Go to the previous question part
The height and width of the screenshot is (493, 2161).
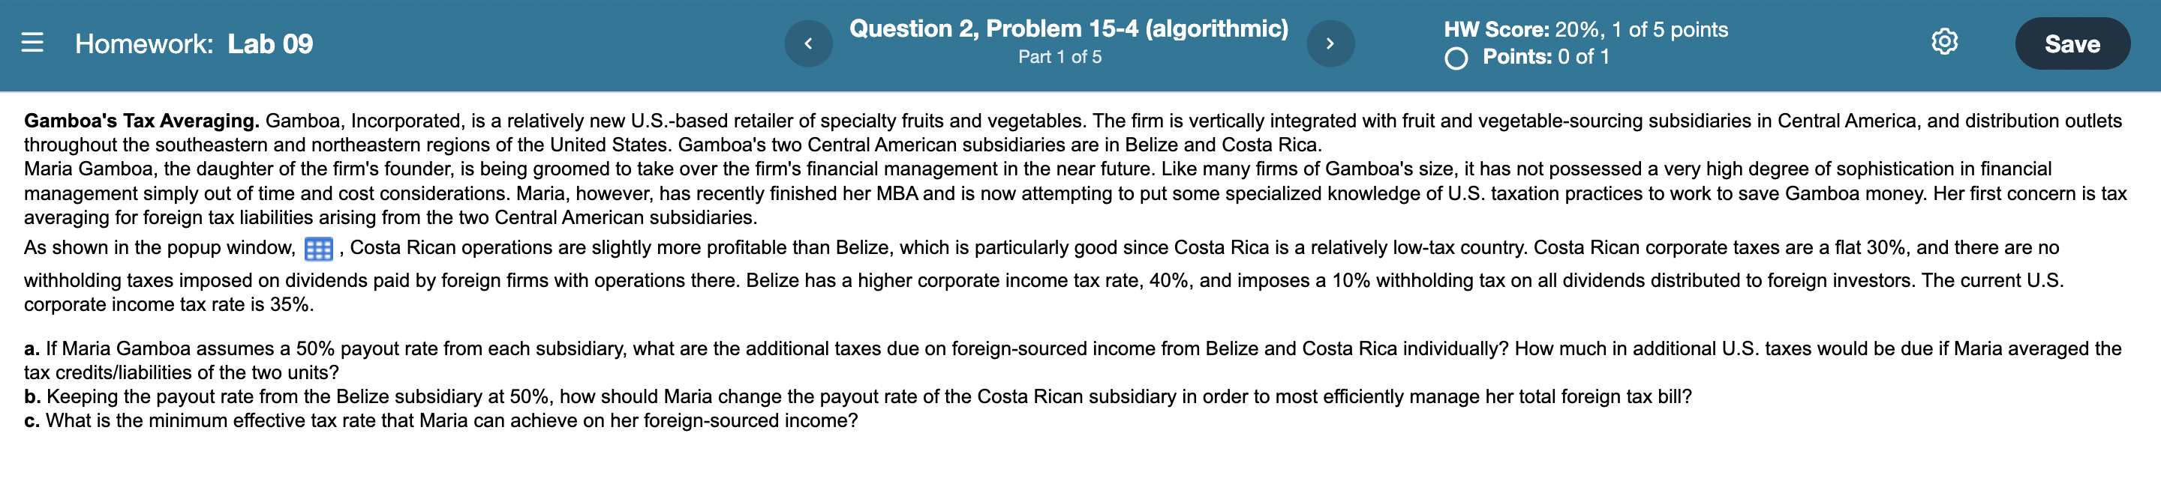point(808,43)
